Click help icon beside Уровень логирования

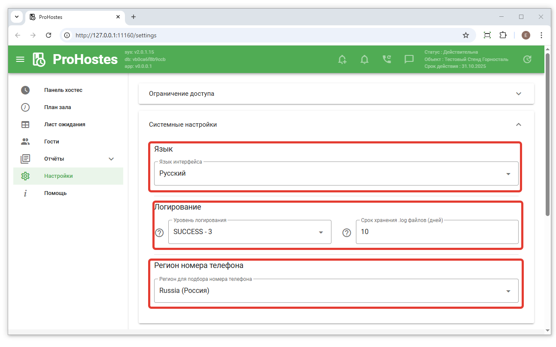point(159,233)
